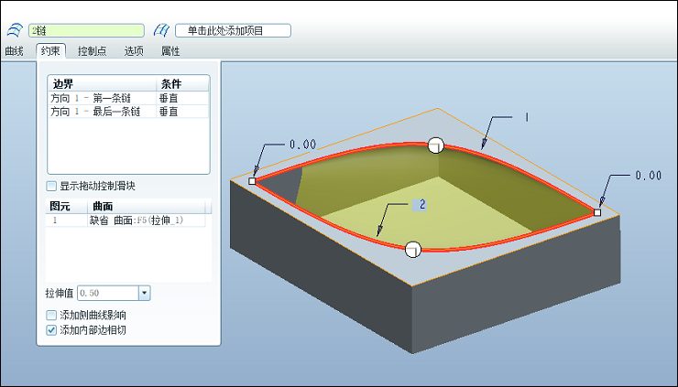Click the chain label 1 in model view
Screen dimensions: 678x387
[x=526, y=117]
